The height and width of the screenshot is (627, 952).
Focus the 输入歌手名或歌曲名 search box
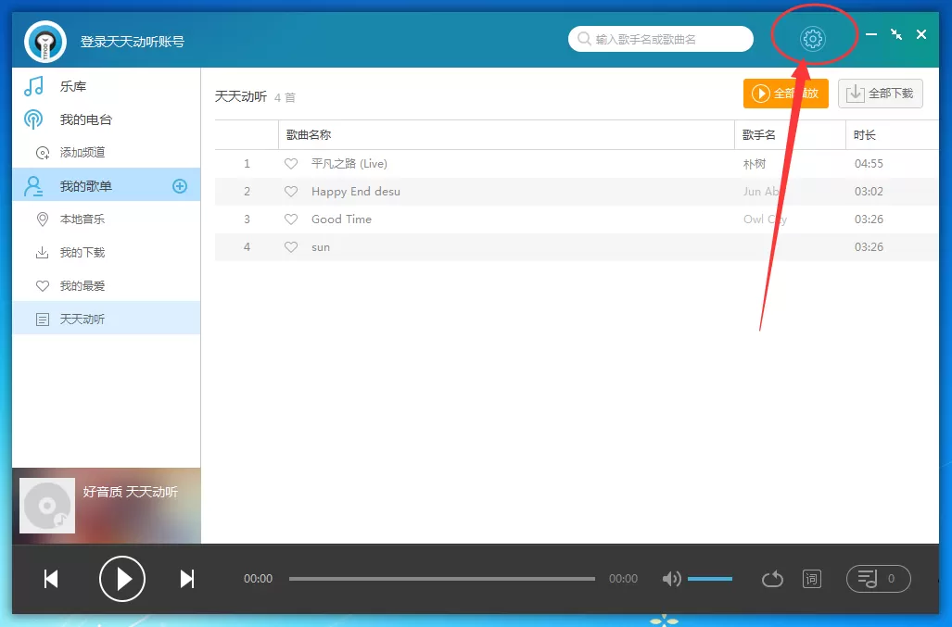tap(661, 39)
